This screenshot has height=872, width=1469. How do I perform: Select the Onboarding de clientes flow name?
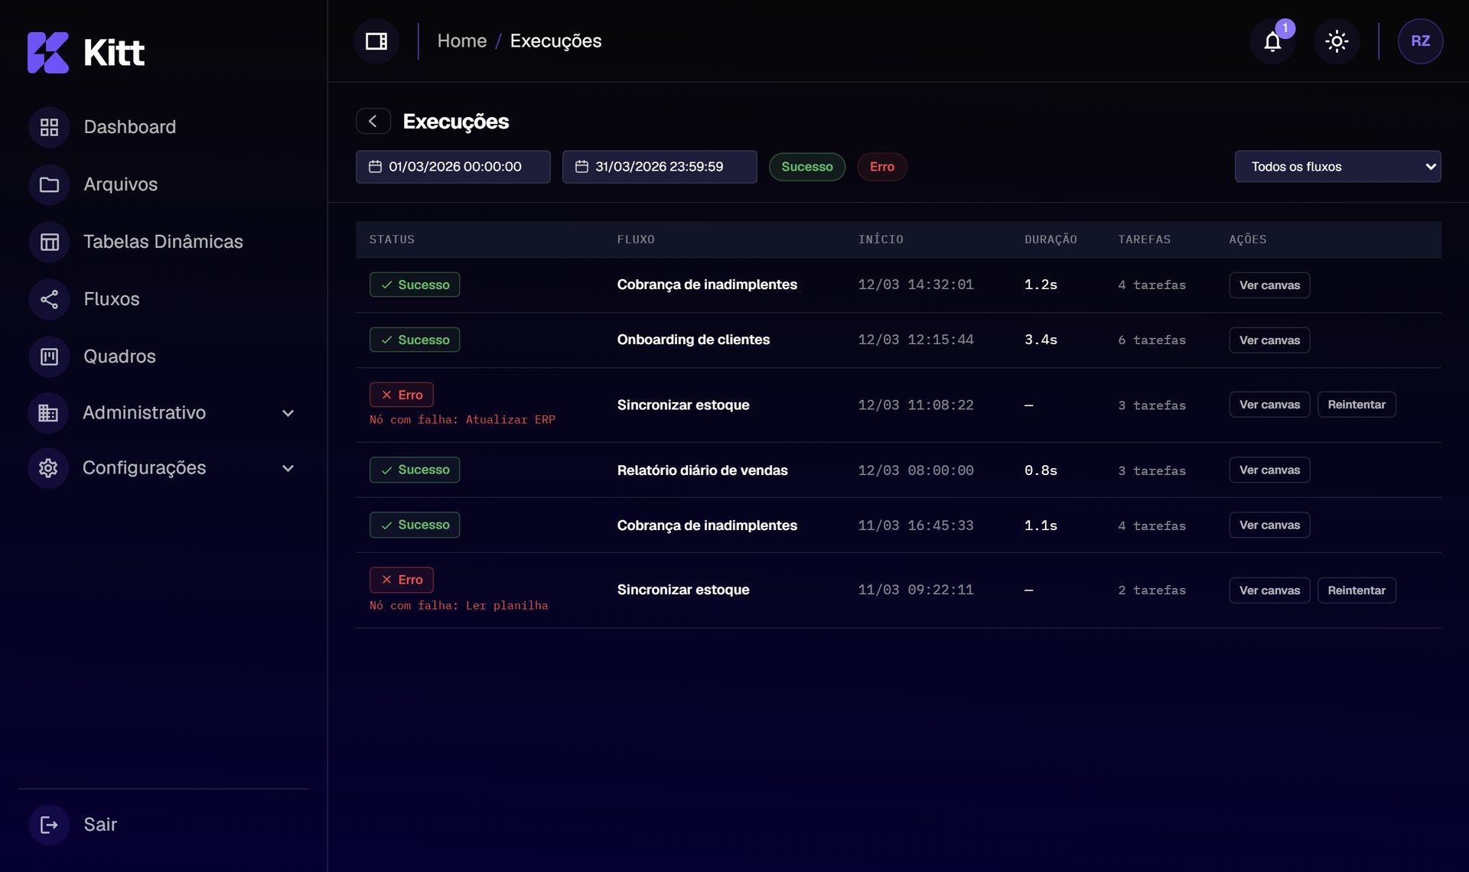693,340
